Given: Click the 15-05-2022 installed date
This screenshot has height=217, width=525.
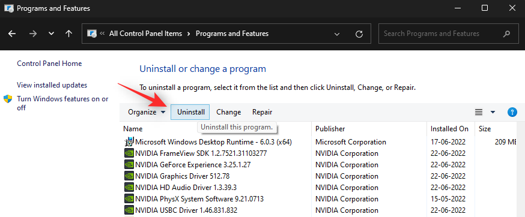Looking at the screenshot, I should coord(448,199).
